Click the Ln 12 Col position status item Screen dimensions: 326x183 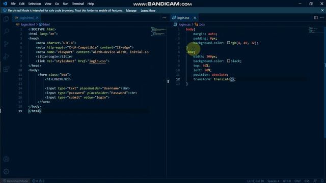click(x=255, y=181)
